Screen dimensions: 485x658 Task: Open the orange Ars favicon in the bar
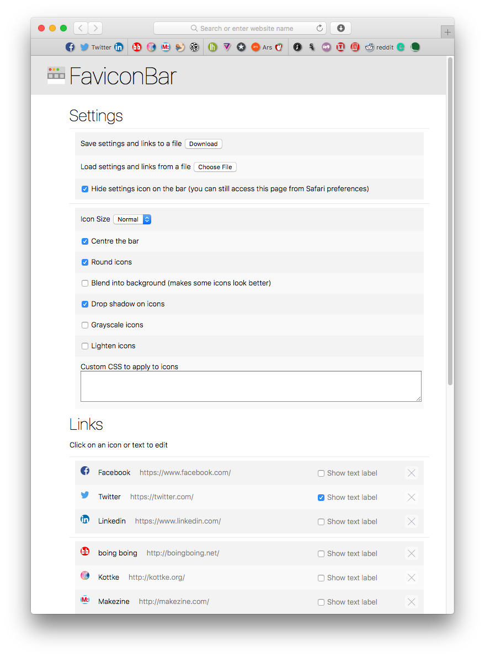pos(255,47)
